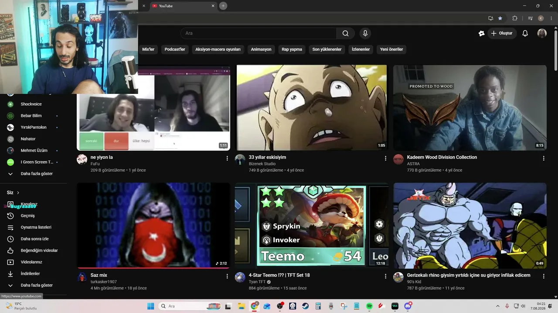The height and width of the screenshot is (313, 558).
Task: Open File Explorer from the taskbar
Action: click(x=241, y=306)
